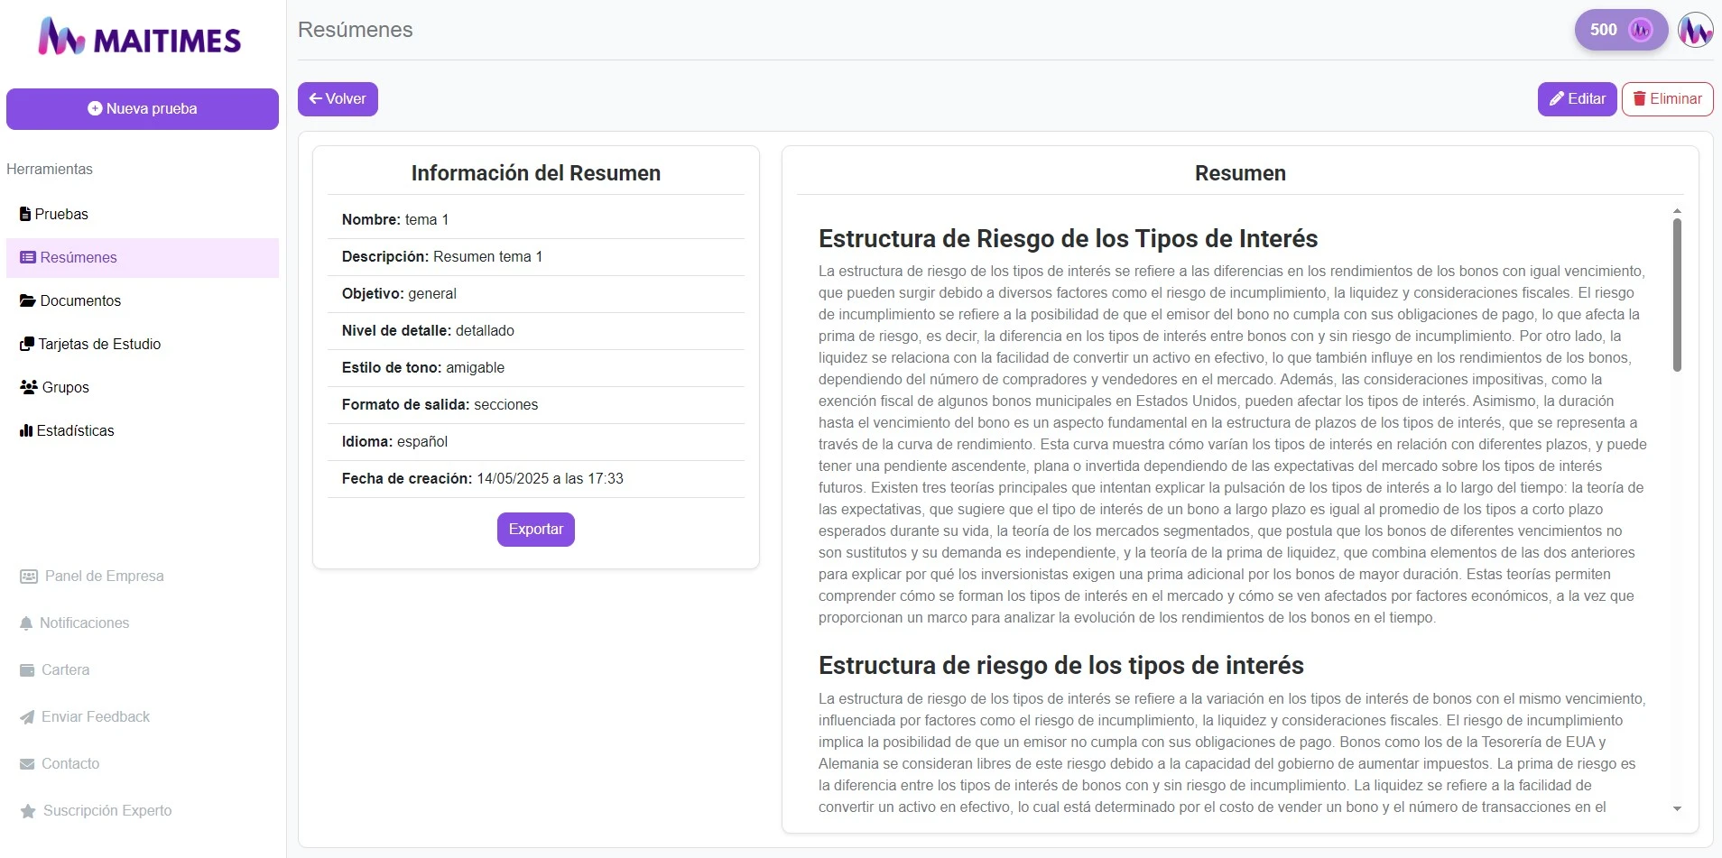Open the profile avatar picture
1722x858 pixels.
[1697, 30]
